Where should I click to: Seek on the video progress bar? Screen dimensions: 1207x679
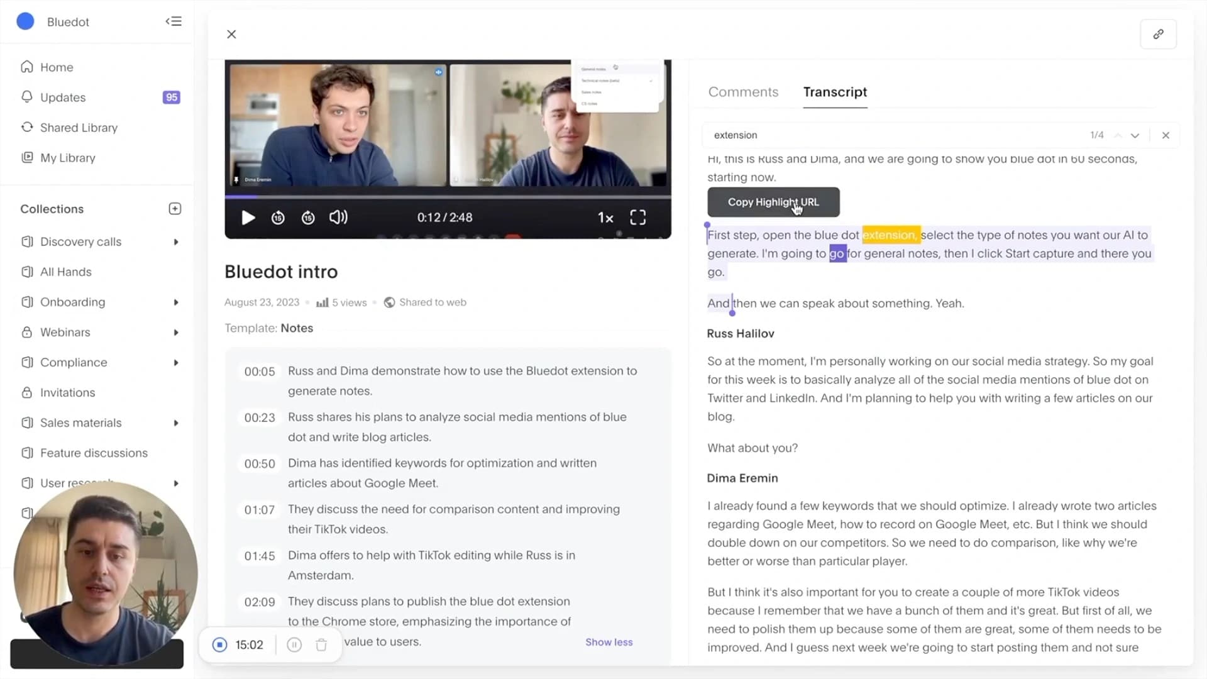[448, 197]
